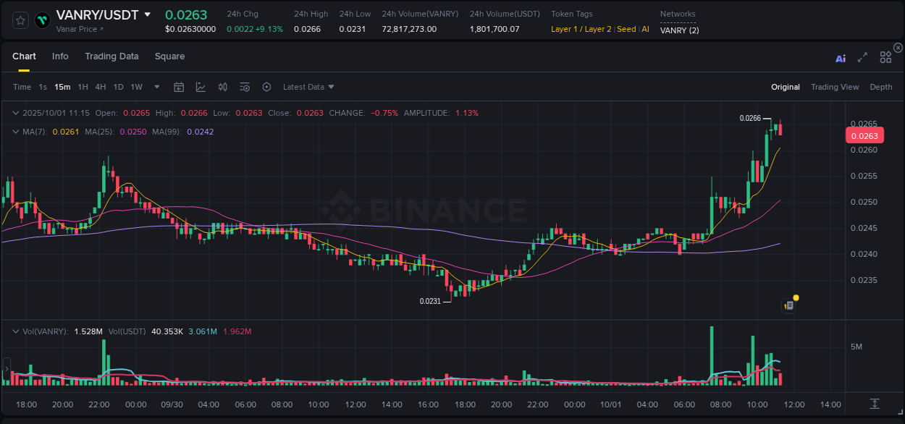The width and height of the screenshot is (905, 424).
Task: Collapse the MA indicators row chevron
Action: click(x=15, y=132)
